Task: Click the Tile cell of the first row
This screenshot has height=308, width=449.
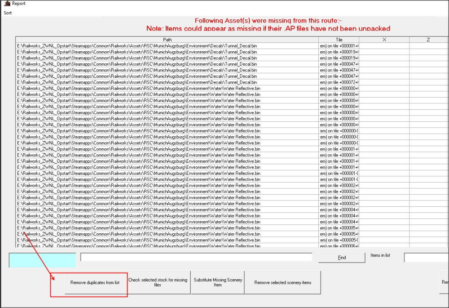Action: pos(339,46)
